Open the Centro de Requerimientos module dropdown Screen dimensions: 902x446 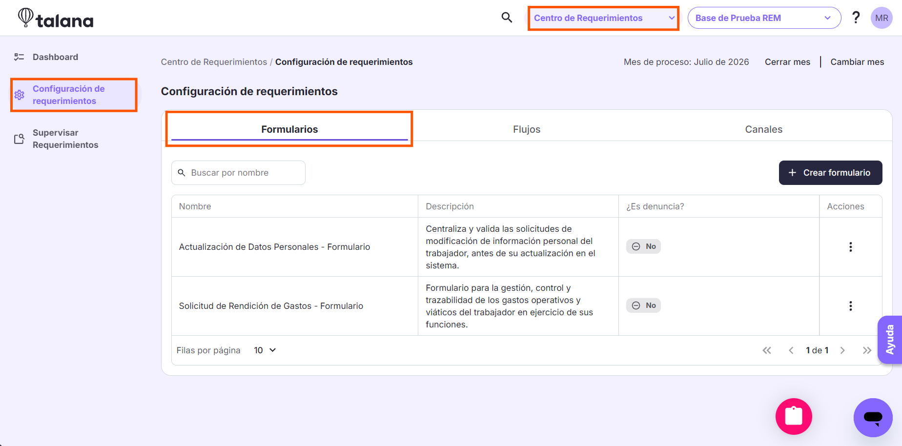(604, 18)
